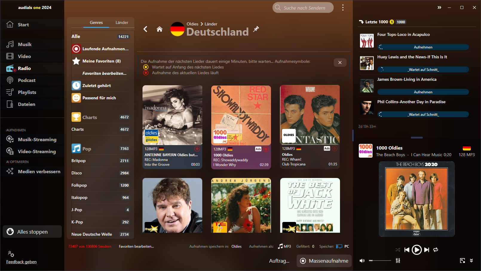Change recording format MP3 option

pyautogui.click(x=284, y=246)
